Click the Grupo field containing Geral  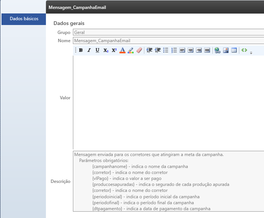pos(168,32)
